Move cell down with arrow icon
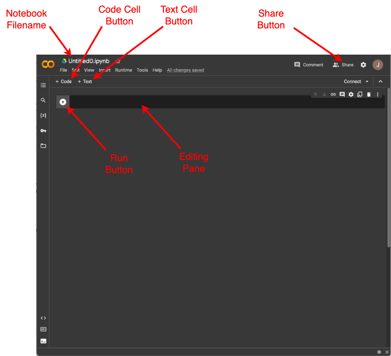This screenshot has height=356, width=391. pos(324,94)
